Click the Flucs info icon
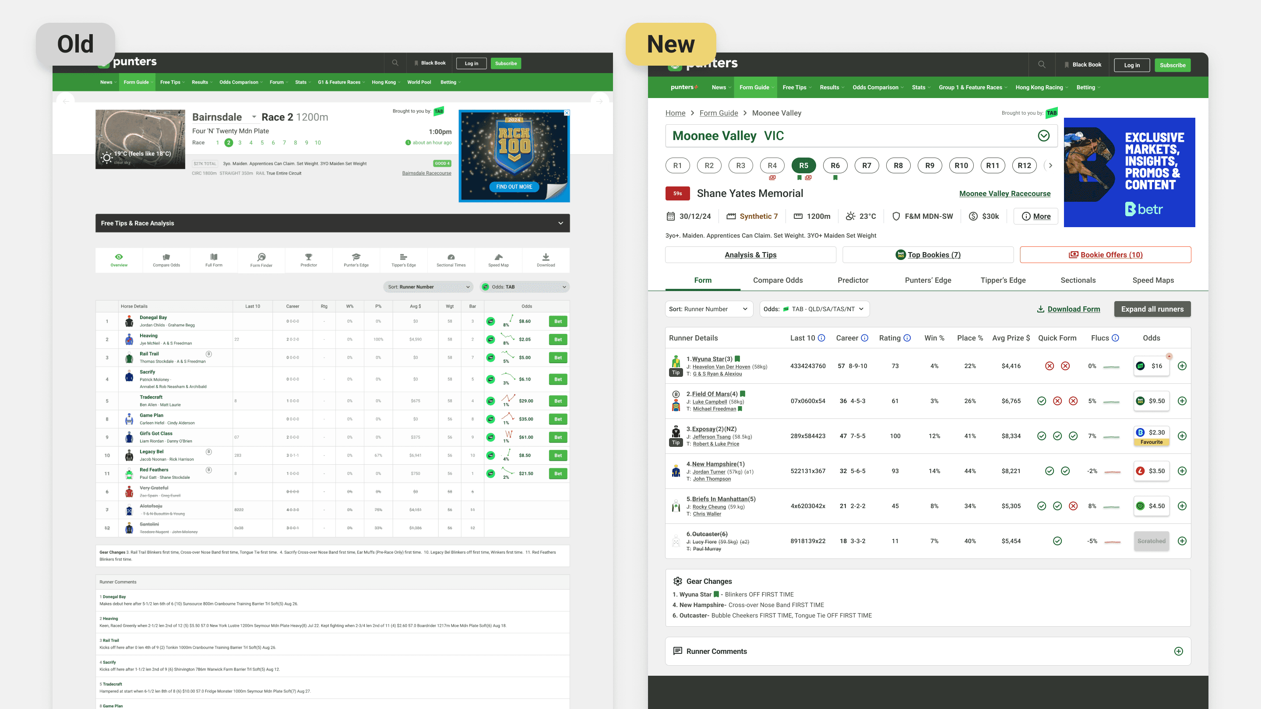Image resolution: width=1261 pixels, height=709 pixels. (x=1115, y=338)
